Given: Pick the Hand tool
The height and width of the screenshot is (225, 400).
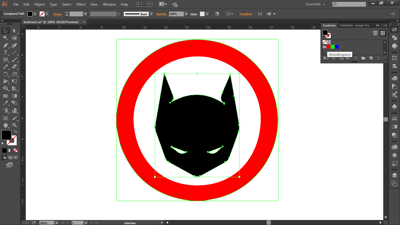Looking at the screenshot, I should tap(6, 125).
